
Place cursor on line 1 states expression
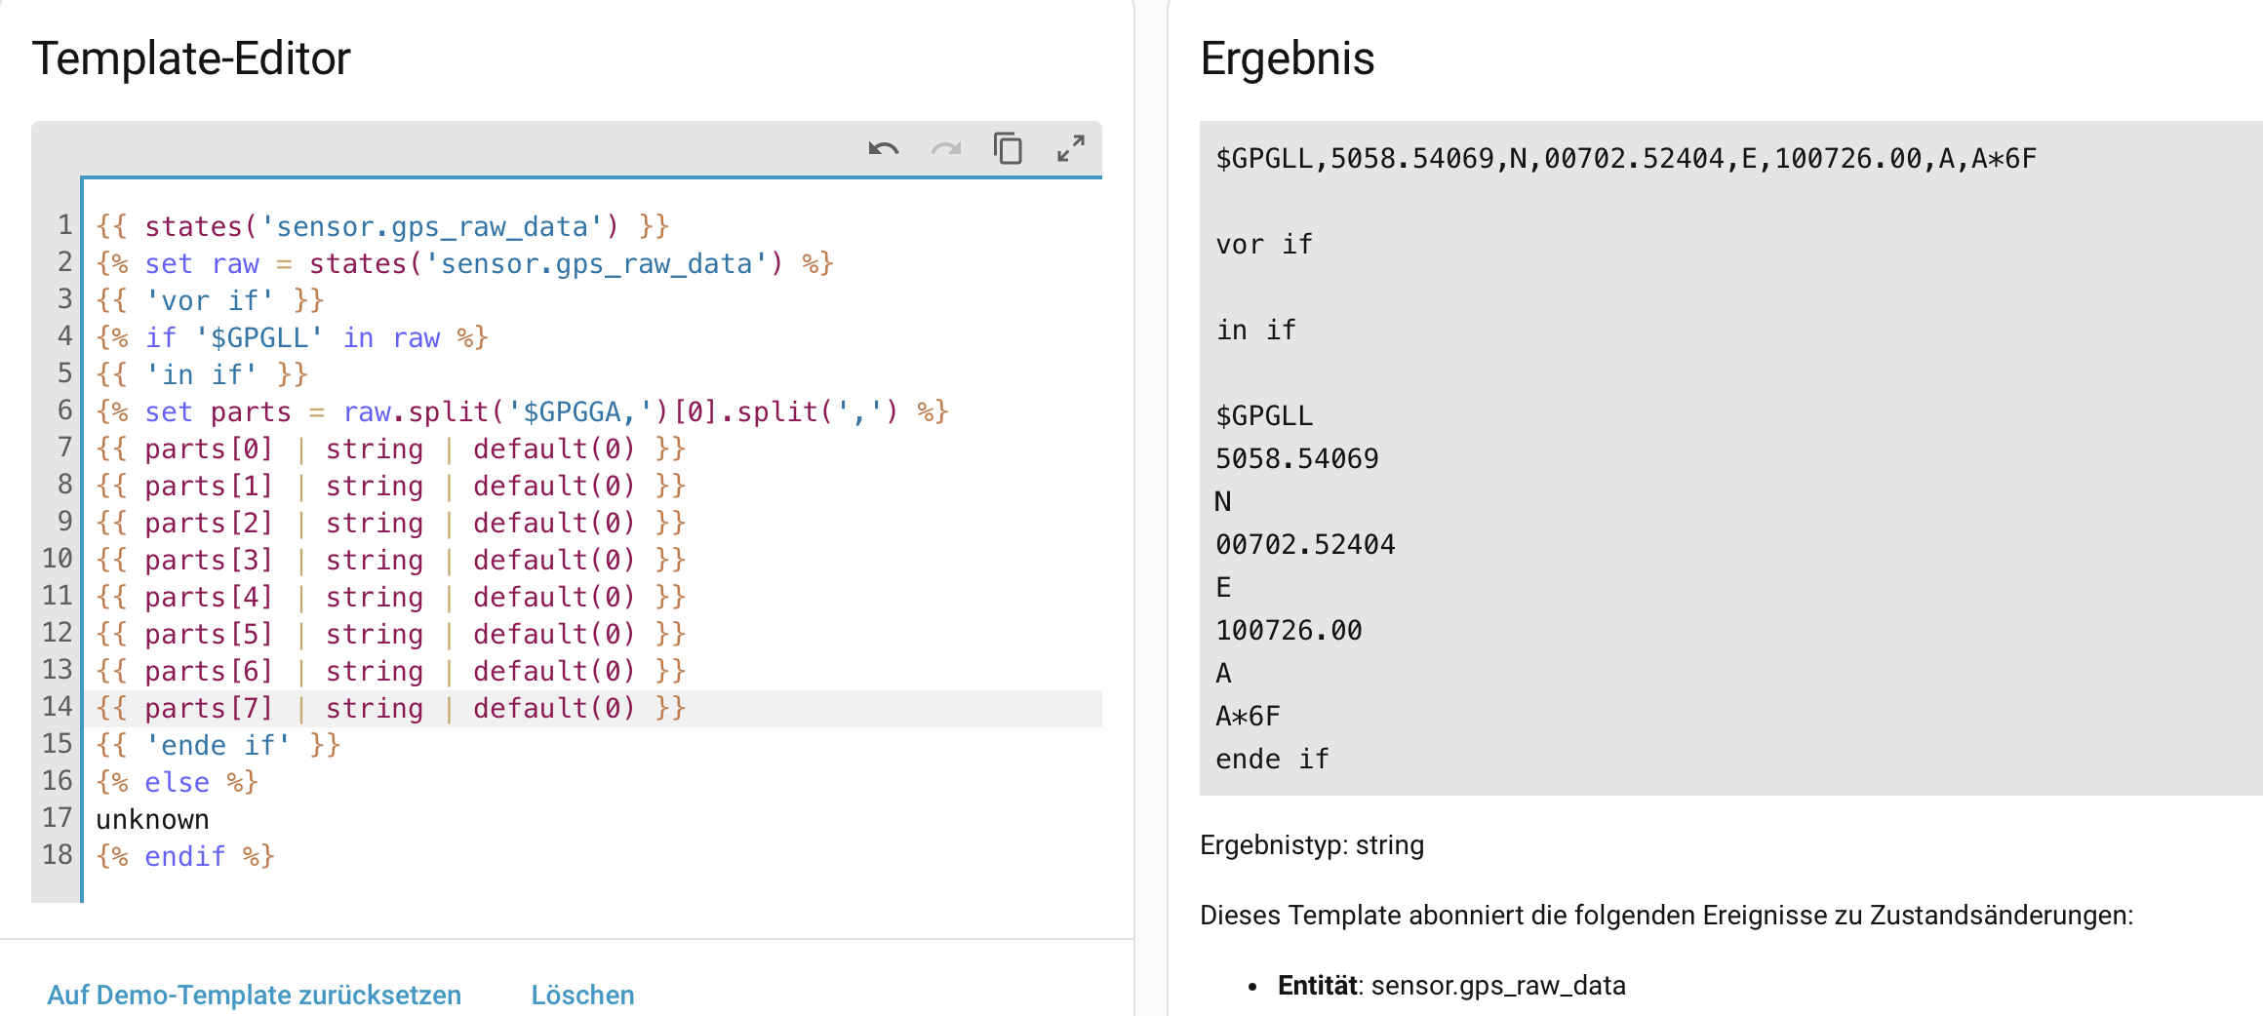[x=380, y=227]
